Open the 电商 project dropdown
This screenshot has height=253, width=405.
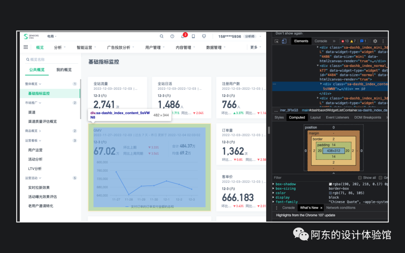coord(52,36)
